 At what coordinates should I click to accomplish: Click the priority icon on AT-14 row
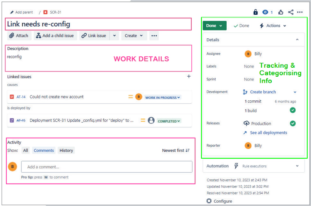click(x=131, y=97)
